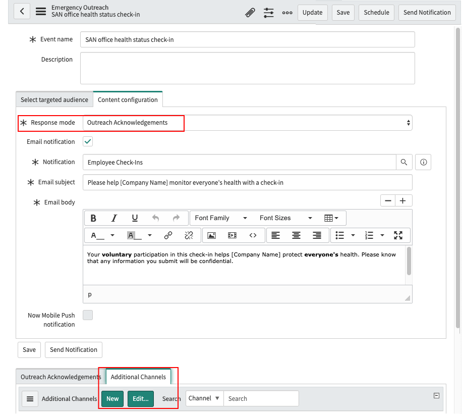The height and width of the screenshot is (414, 462).
Task: Open Additional Channels list hamburger menu
Action: tap(30, 399)
